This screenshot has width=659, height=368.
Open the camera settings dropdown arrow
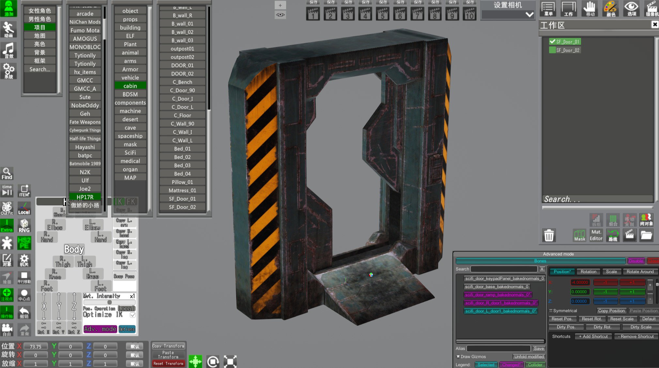(x=529, y=14)
